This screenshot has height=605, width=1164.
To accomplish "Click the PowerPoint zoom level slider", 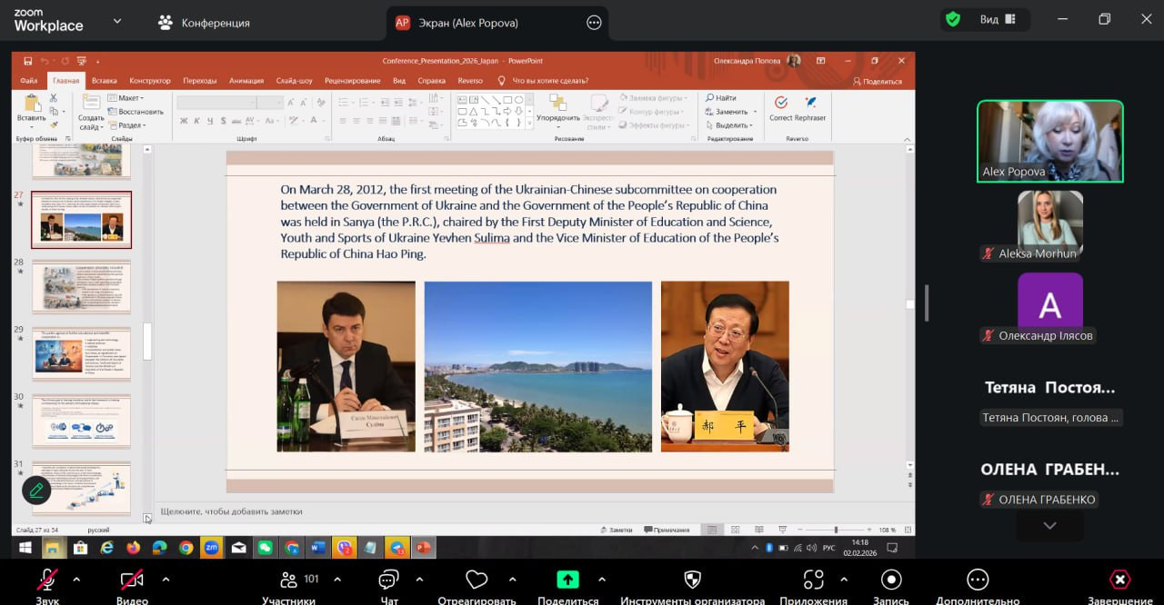I will (x=836, y=530).
